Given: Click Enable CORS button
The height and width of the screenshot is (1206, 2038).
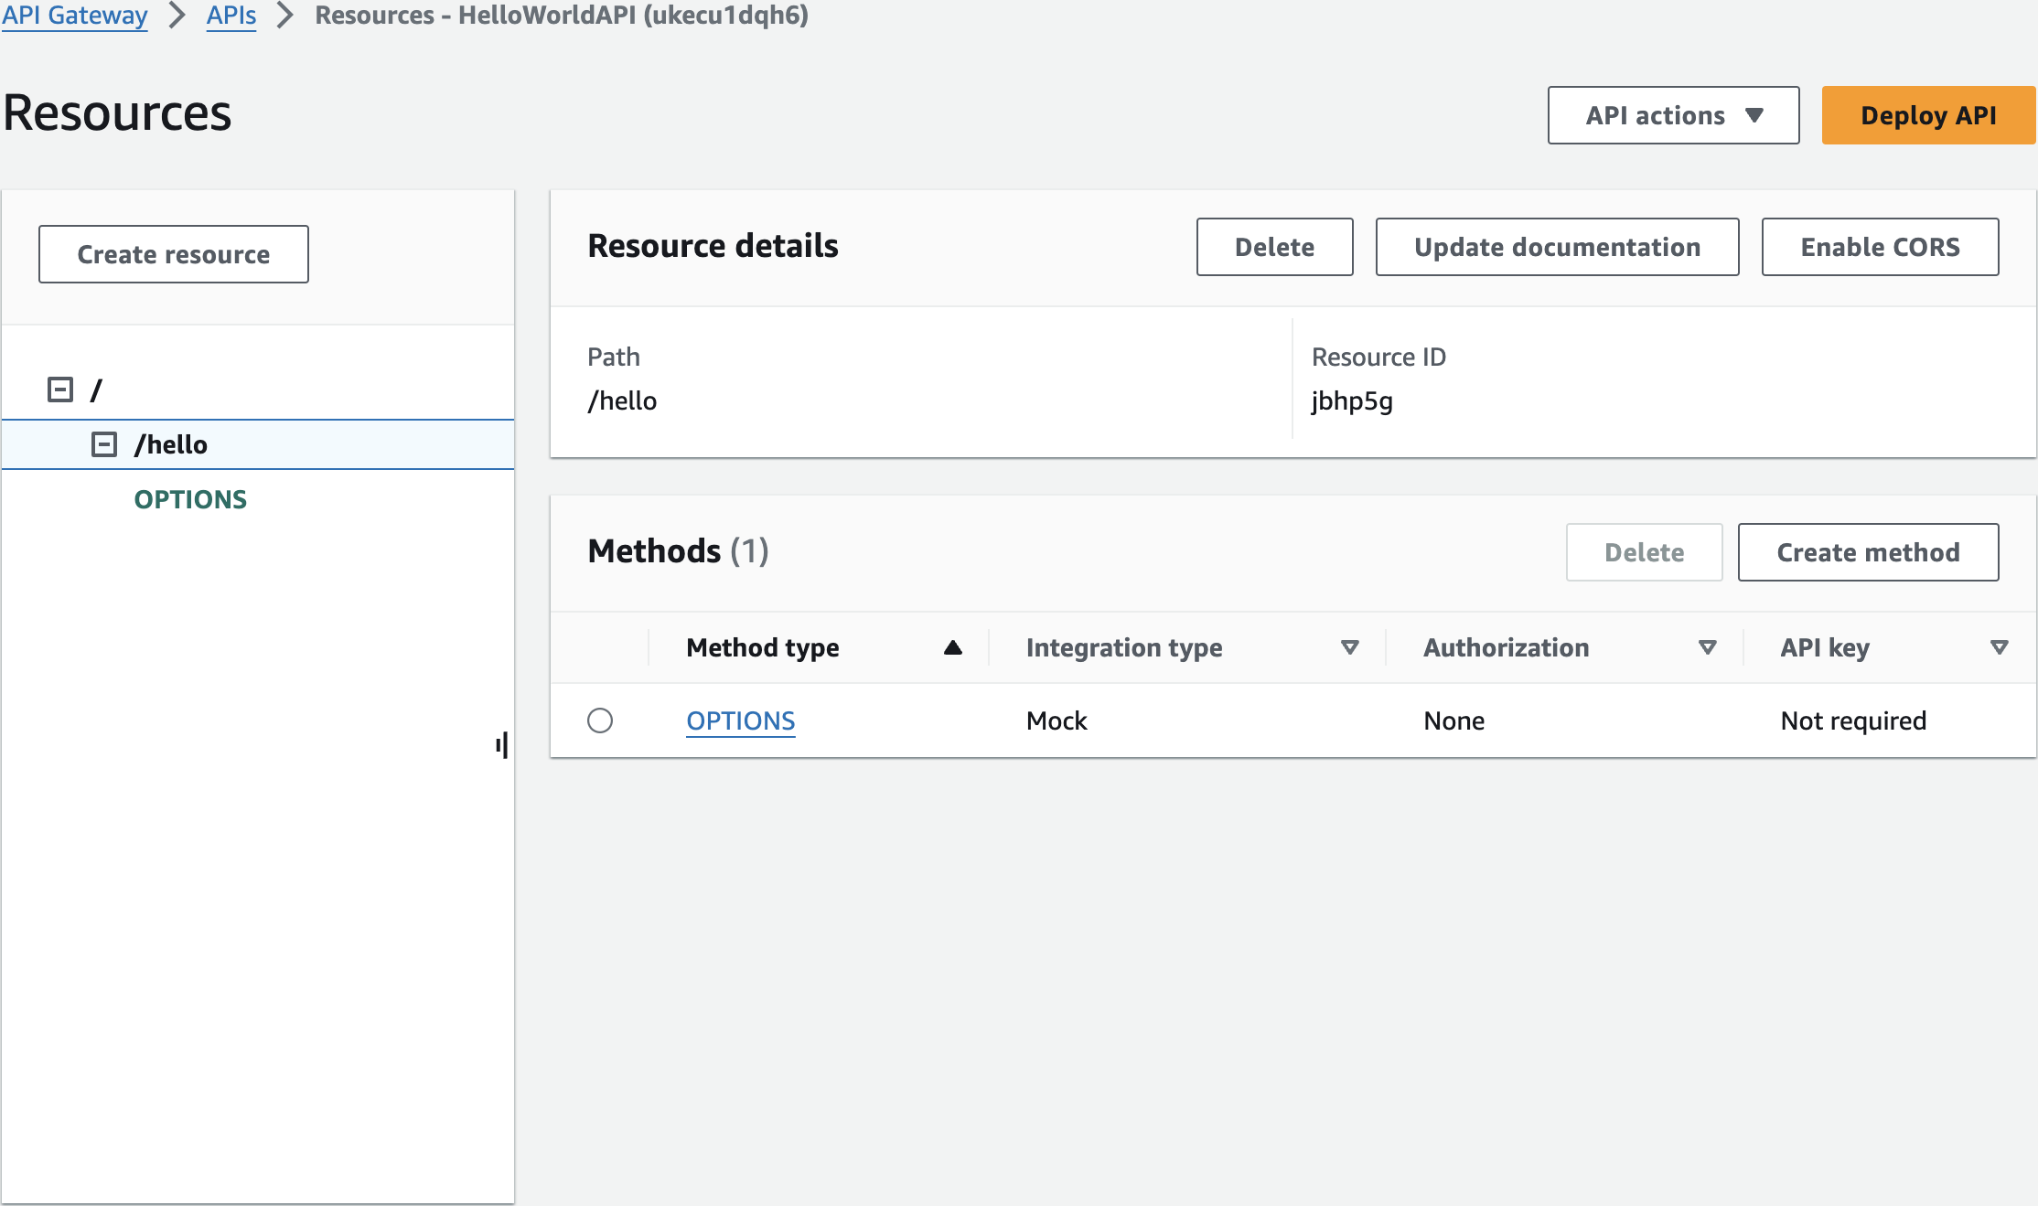Looking at the screenshot, I should pyautogui.click(x=1880, y=247).
